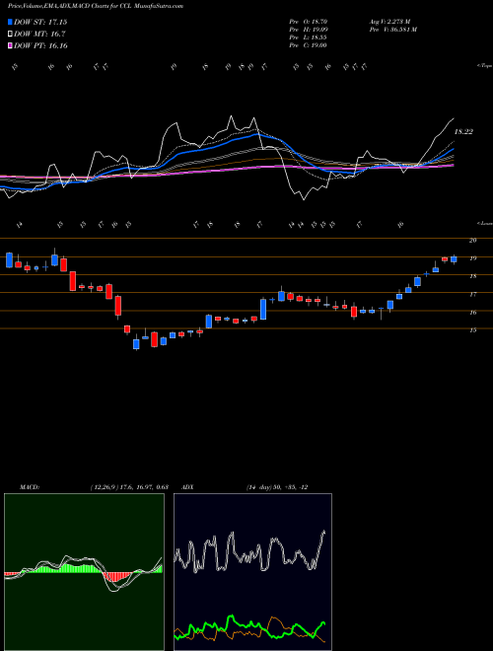493x651 pixels.
Task: Click the MACD panel title
Action: coord(29,487)
